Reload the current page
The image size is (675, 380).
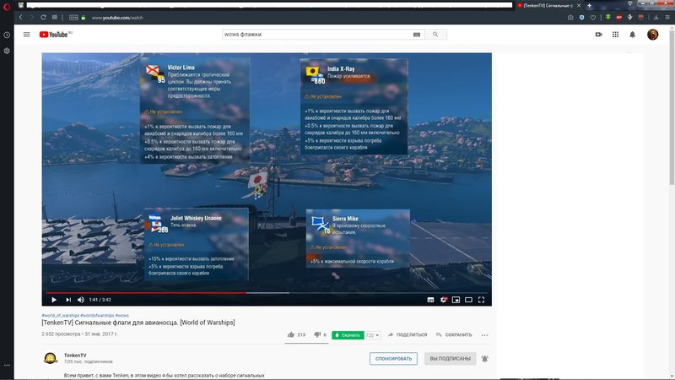pyautogui.click(x=43, y=17)
